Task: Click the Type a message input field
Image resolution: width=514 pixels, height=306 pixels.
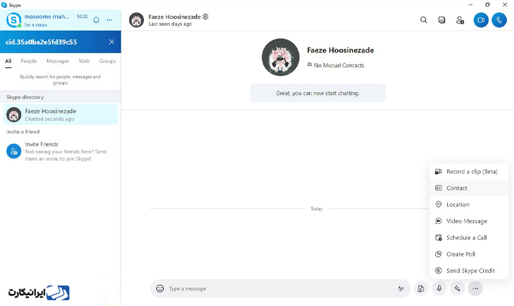Action: coord(280,288)
